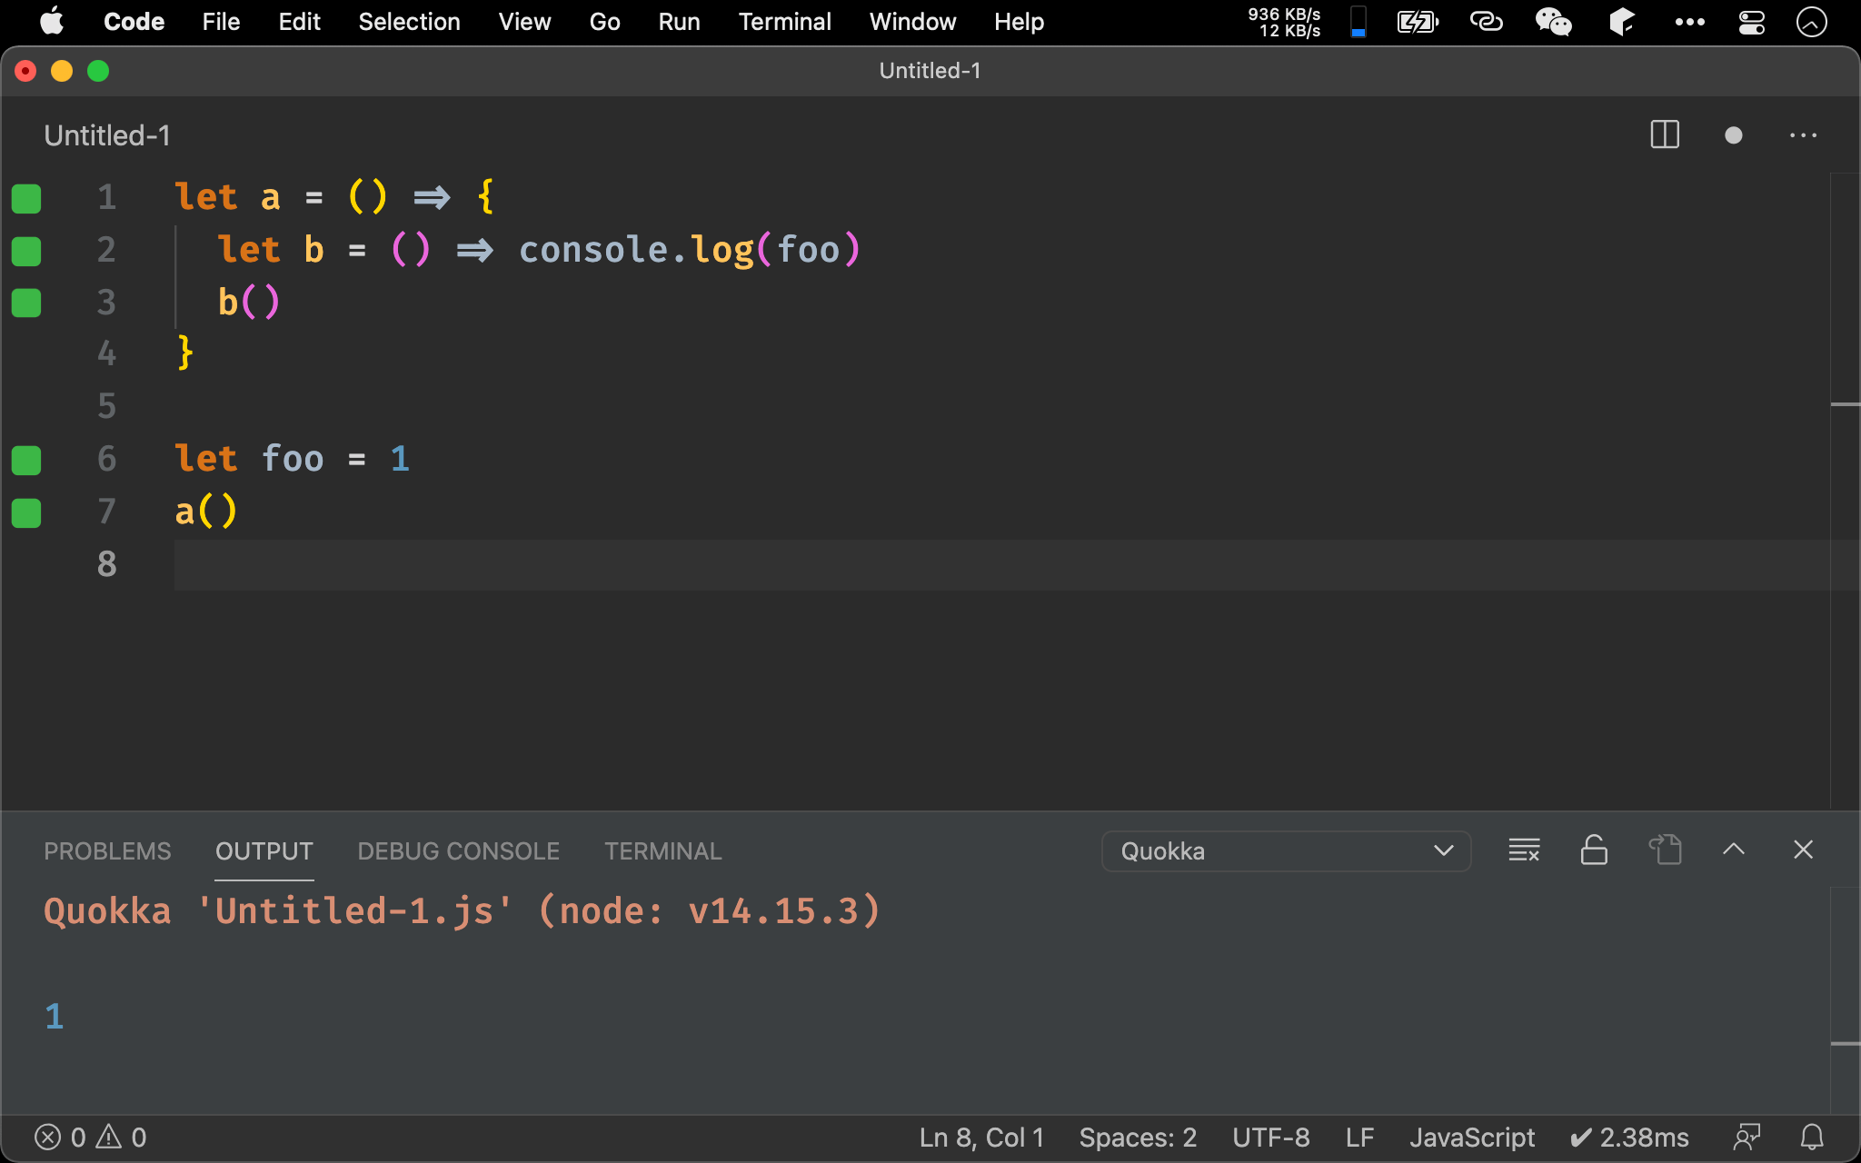
Task: Select the Quokka output filter dropdown
Action: coord(1281,850)
